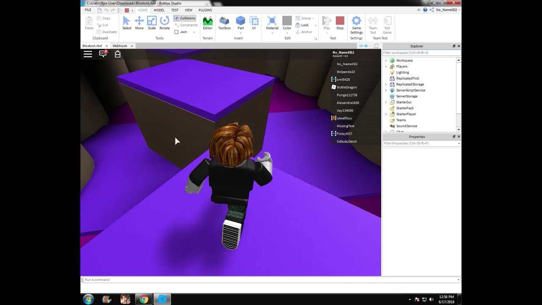This screenshot has width=542, height=305.
Task: Open Game Settings
Action: 357,25
